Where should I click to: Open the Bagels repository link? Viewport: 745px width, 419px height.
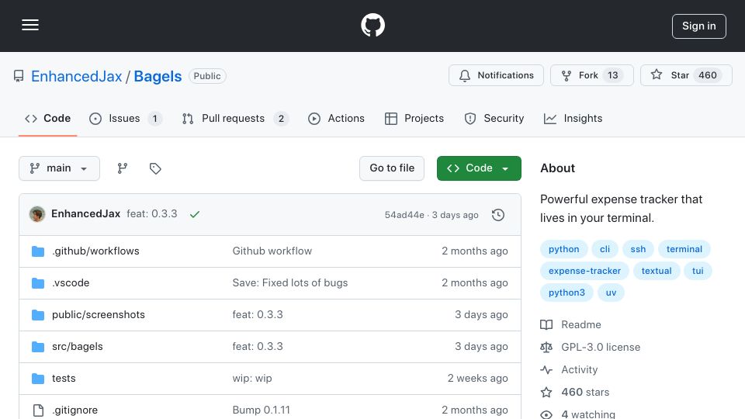[158, 76]
